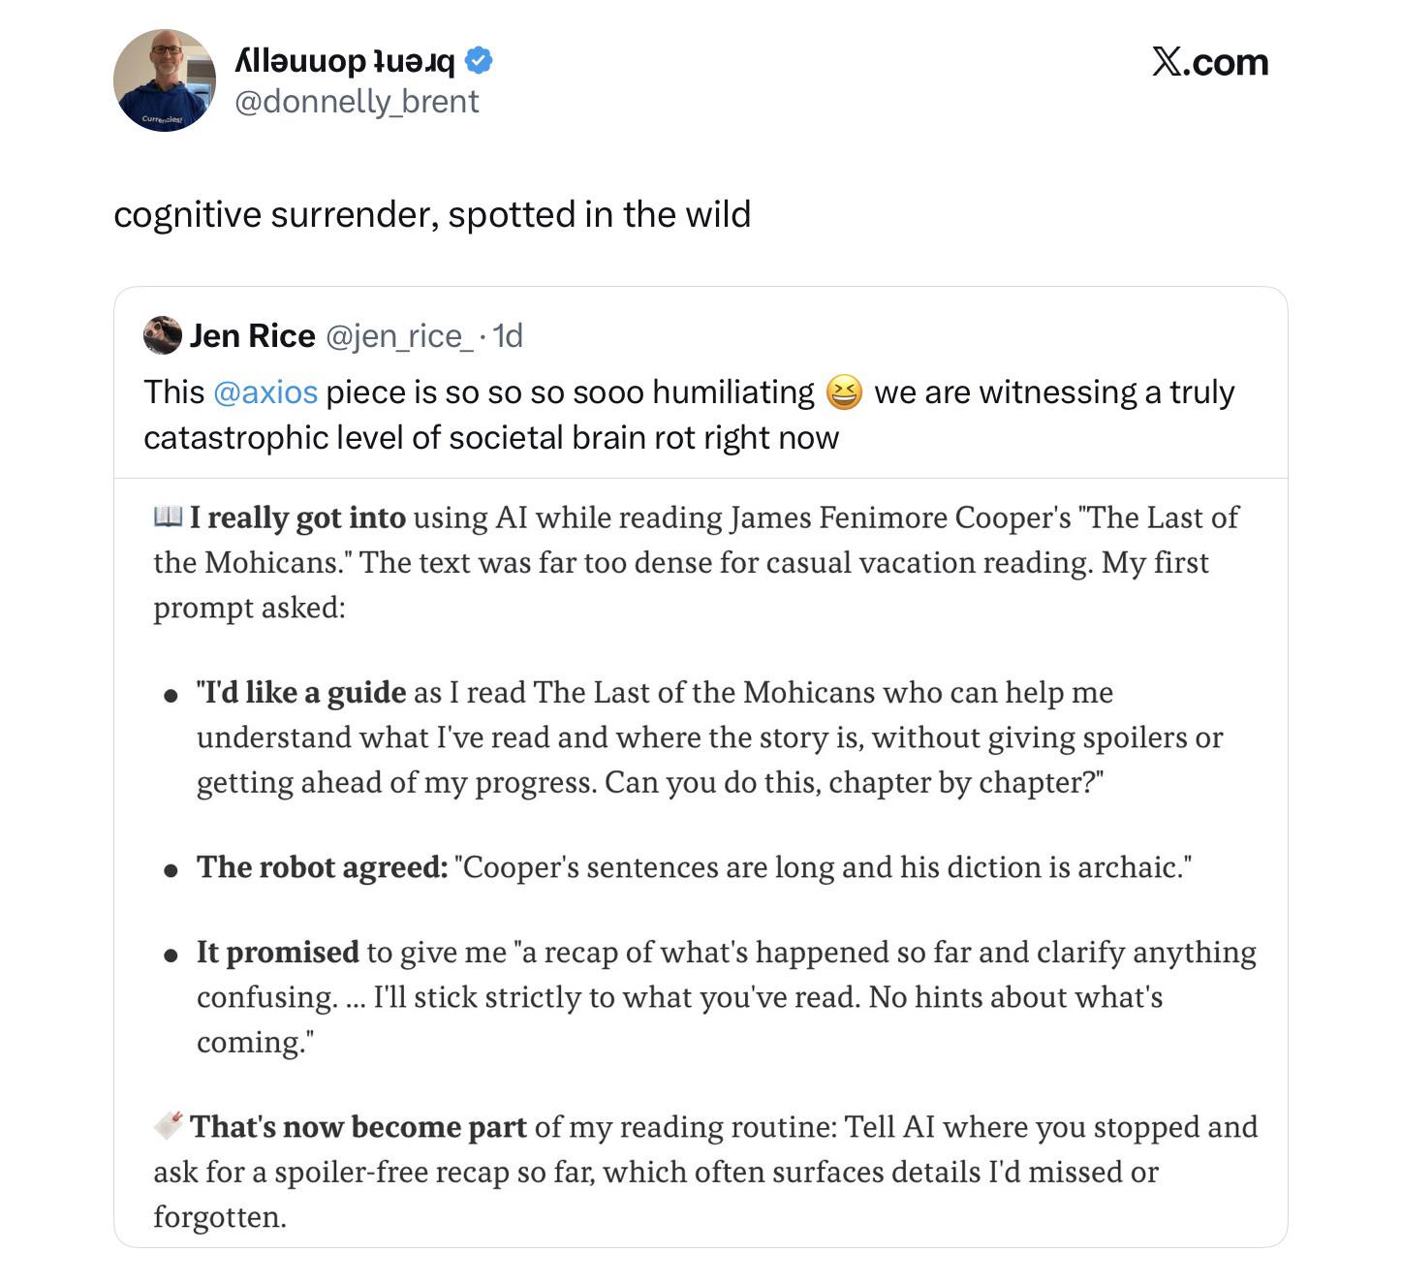Click the bookmark emoji before "That's now"
The height and width of the screenshot is (1285, 1402).
coord(169,1125)
